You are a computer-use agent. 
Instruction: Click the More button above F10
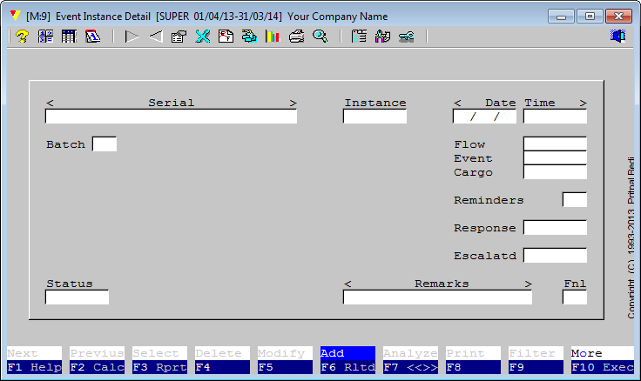[603, 353]
